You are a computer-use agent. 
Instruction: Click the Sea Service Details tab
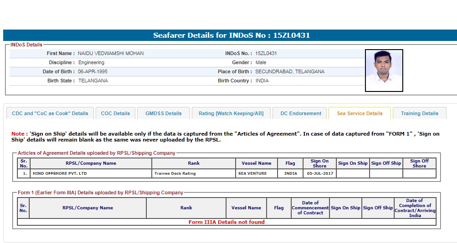click(359, 113)
